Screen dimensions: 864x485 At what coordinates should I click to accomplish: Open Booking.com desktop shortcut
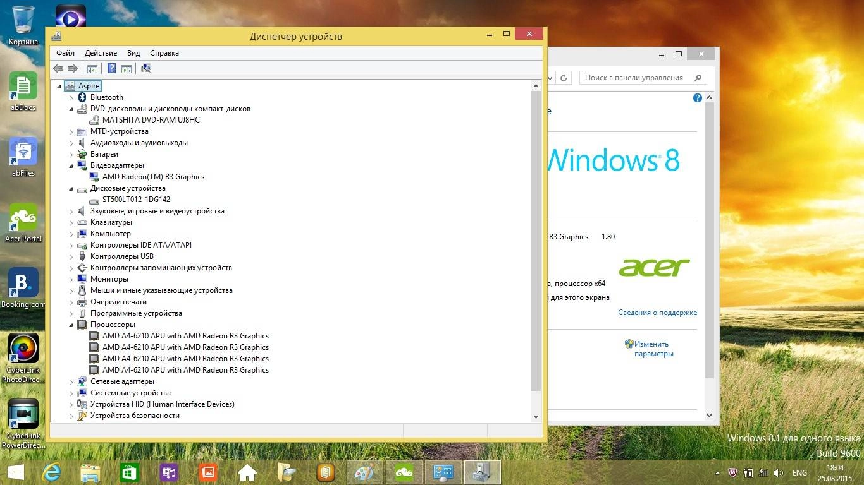coord(23,289)
